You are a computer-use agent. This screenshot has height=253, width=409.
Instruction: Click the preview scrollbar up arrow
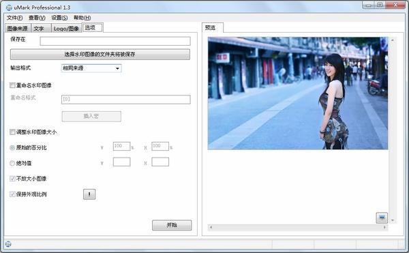tap(393, 40)
